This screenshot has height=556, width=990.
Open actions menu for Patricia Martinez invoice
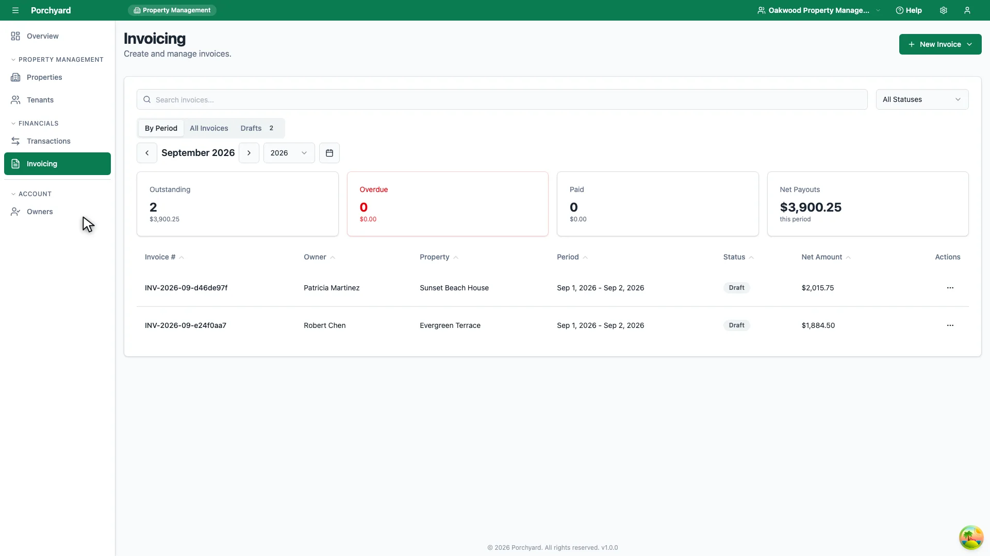point(950,288)
